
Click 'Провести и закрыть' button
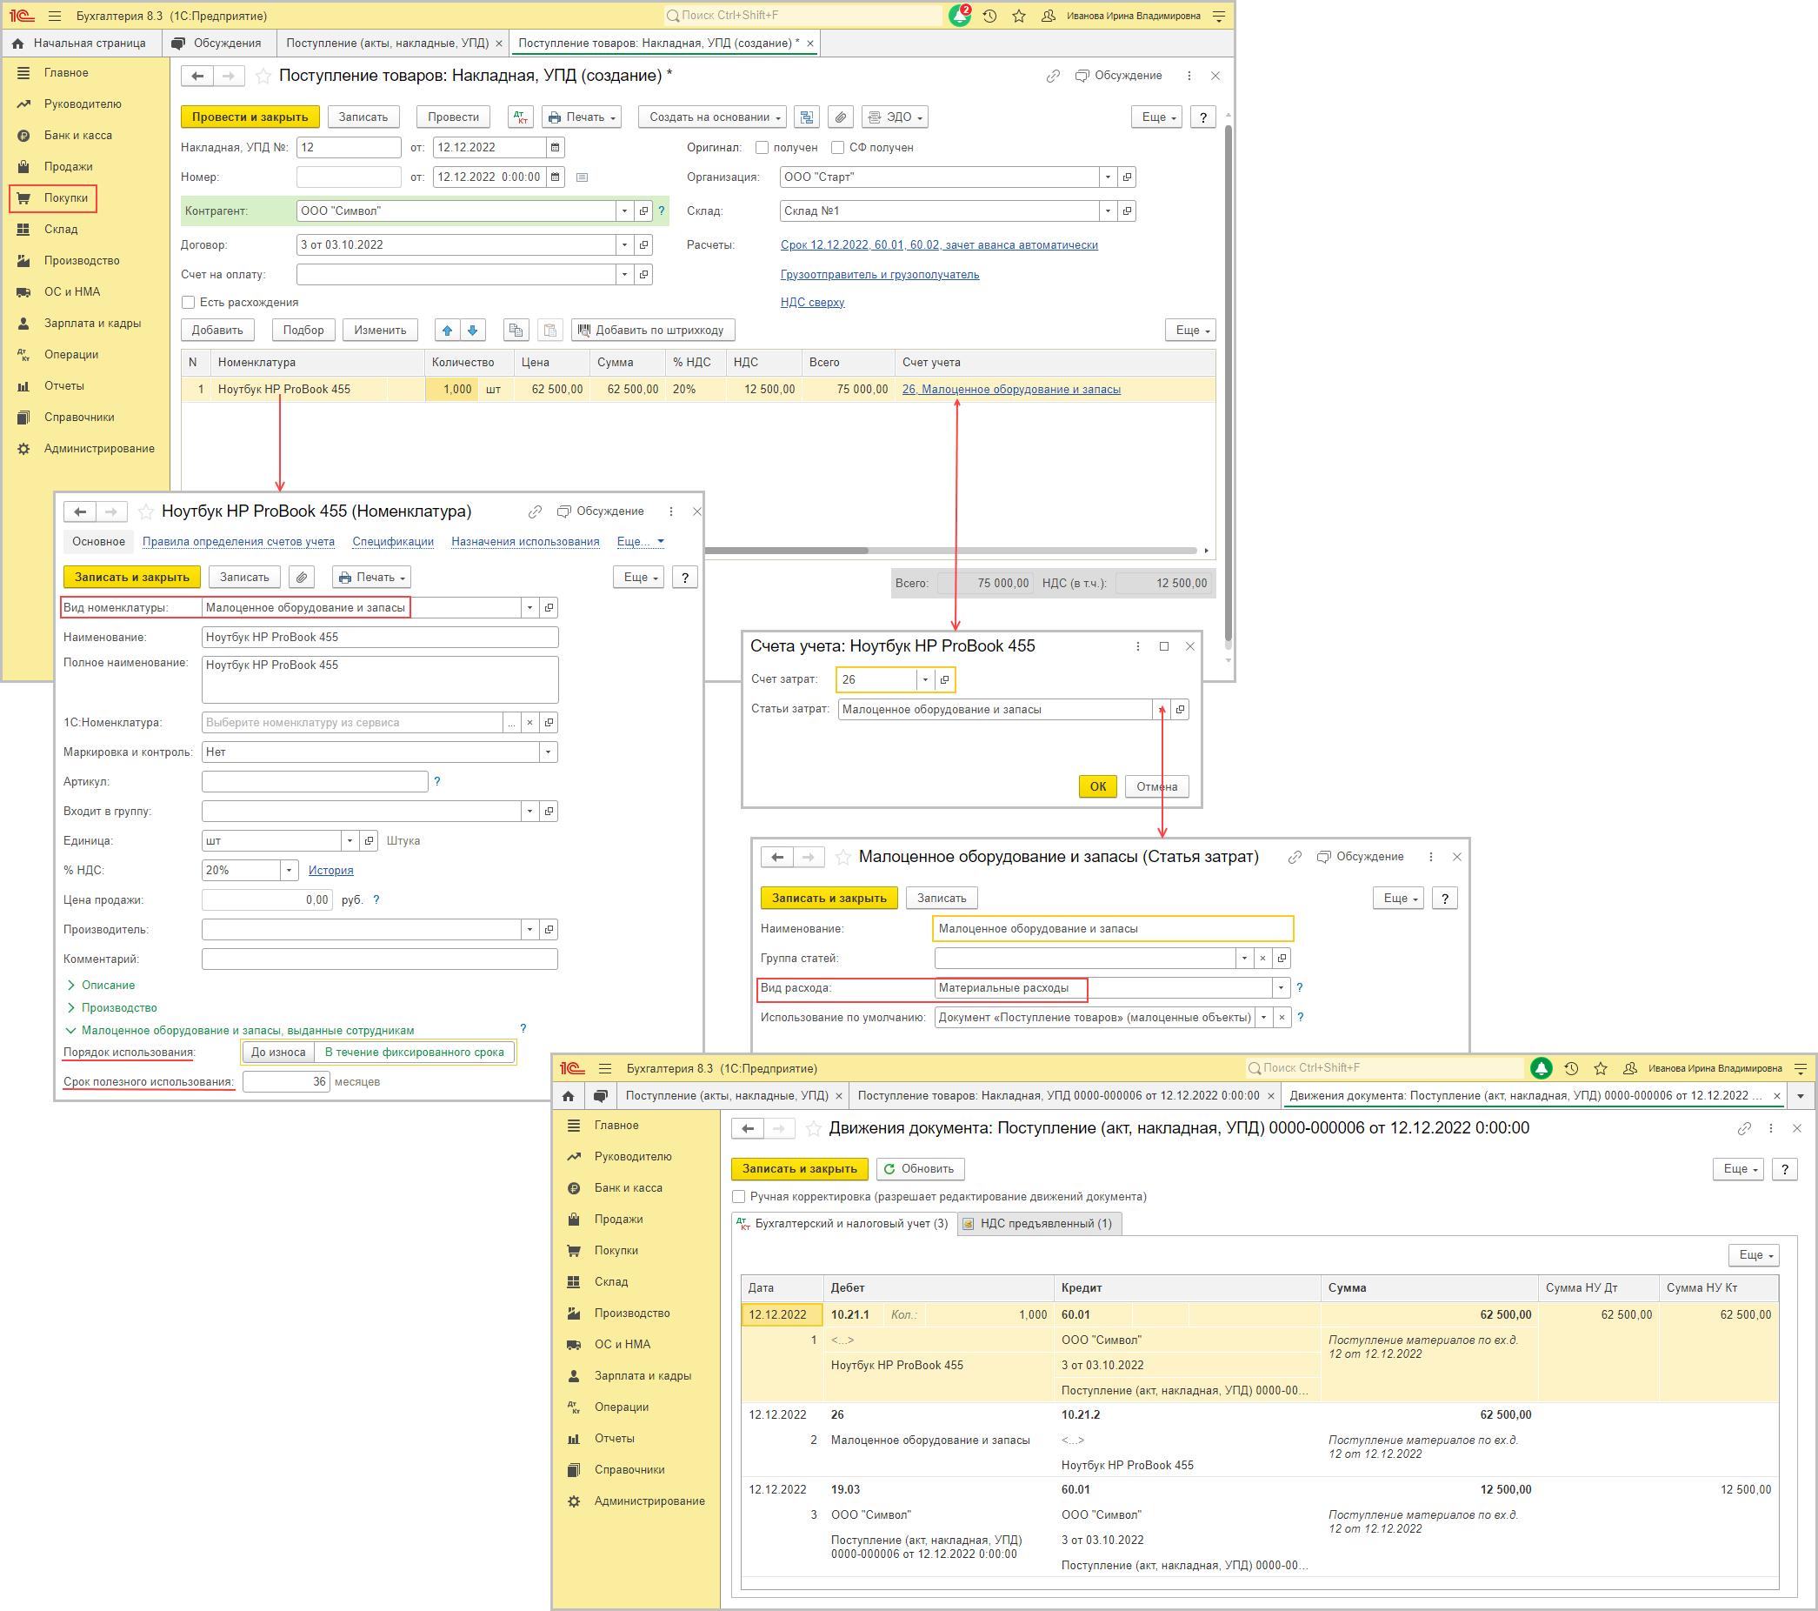(x=249, y=117)
